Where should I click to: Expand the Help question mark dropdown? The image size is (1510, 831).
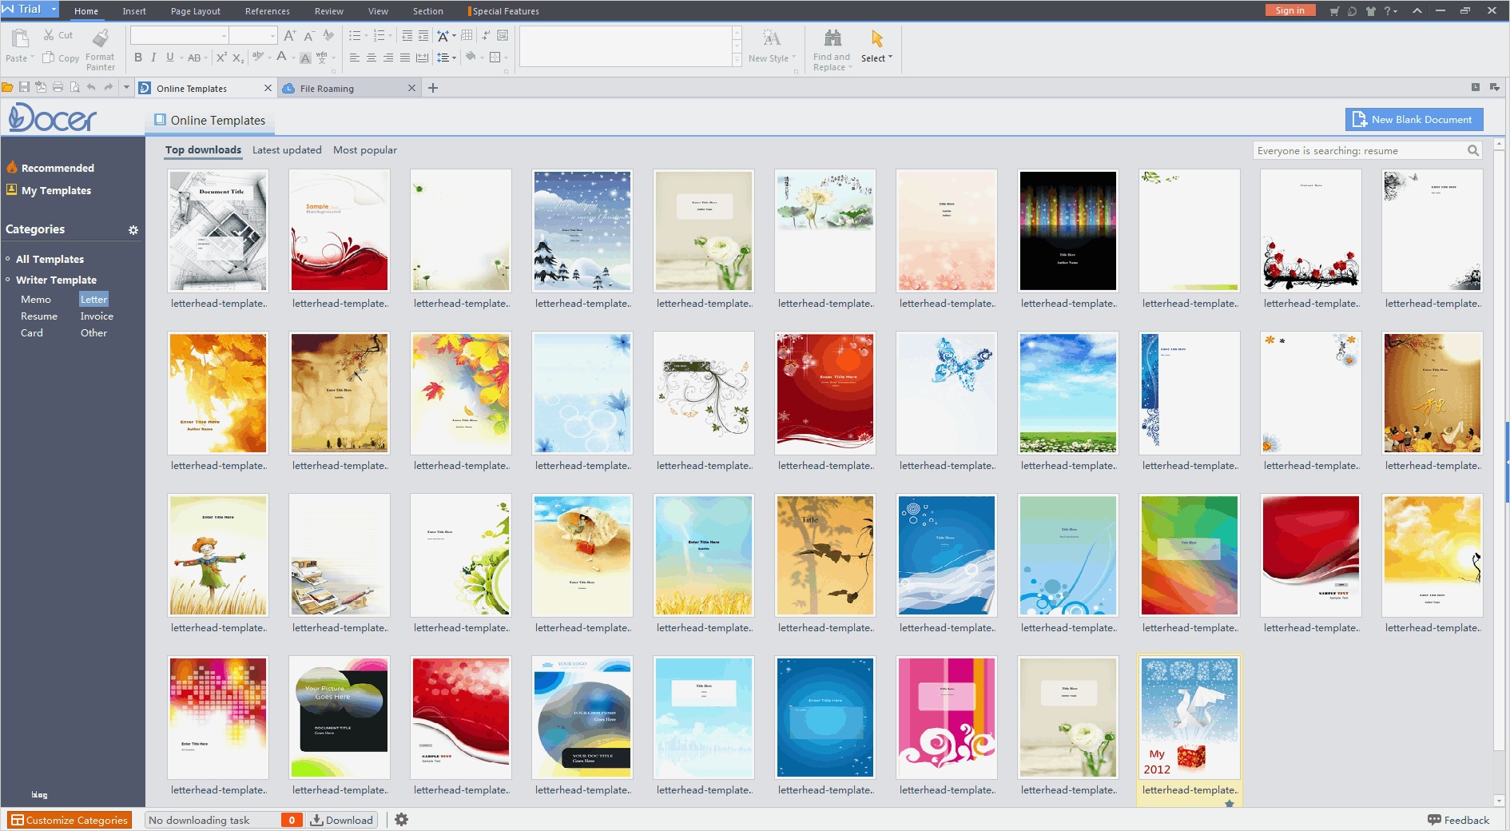(1390, 11)
